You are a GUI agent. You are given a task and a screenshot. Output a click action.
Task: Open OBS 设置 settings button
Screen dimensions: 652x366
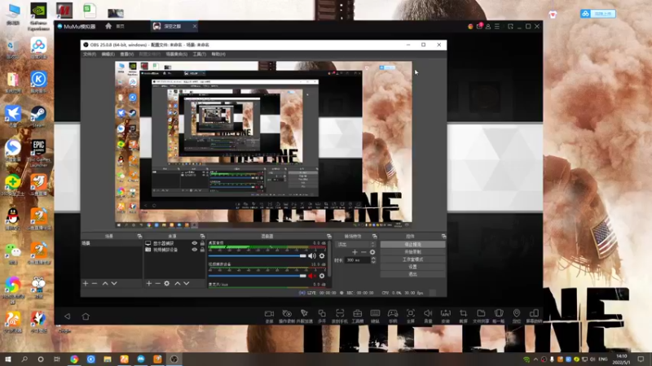tap(412, 267)
